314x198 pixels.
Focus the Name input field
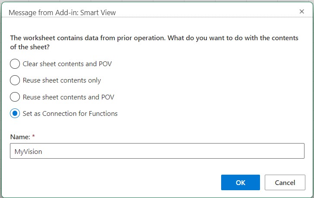157,151
